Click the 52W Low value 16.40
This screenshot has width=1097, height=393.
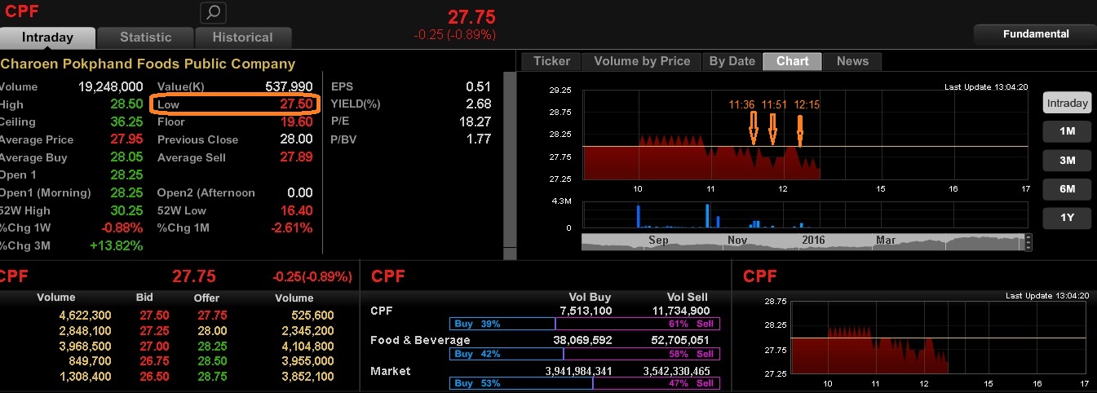pos(296,210)
